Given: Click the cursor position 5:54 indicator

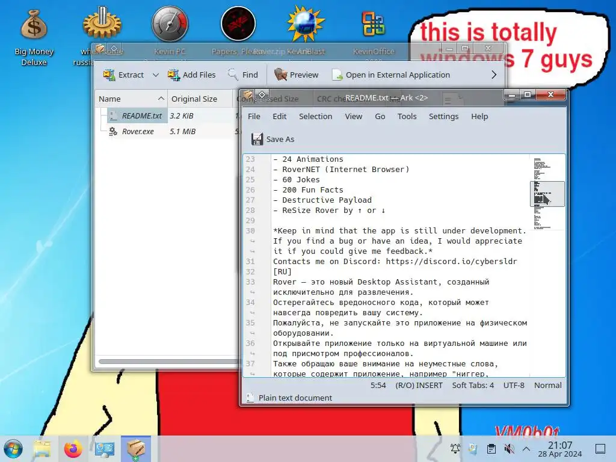Looking at the screenshot, I should (x=378, y=386).
